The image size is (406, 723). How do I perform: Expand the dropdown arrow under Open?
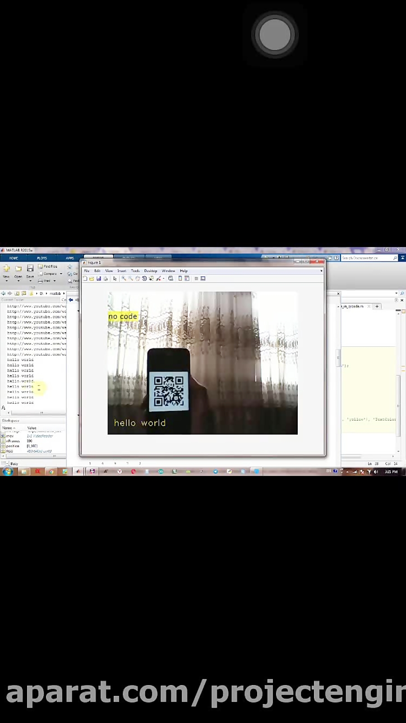(x=18, y=281)
